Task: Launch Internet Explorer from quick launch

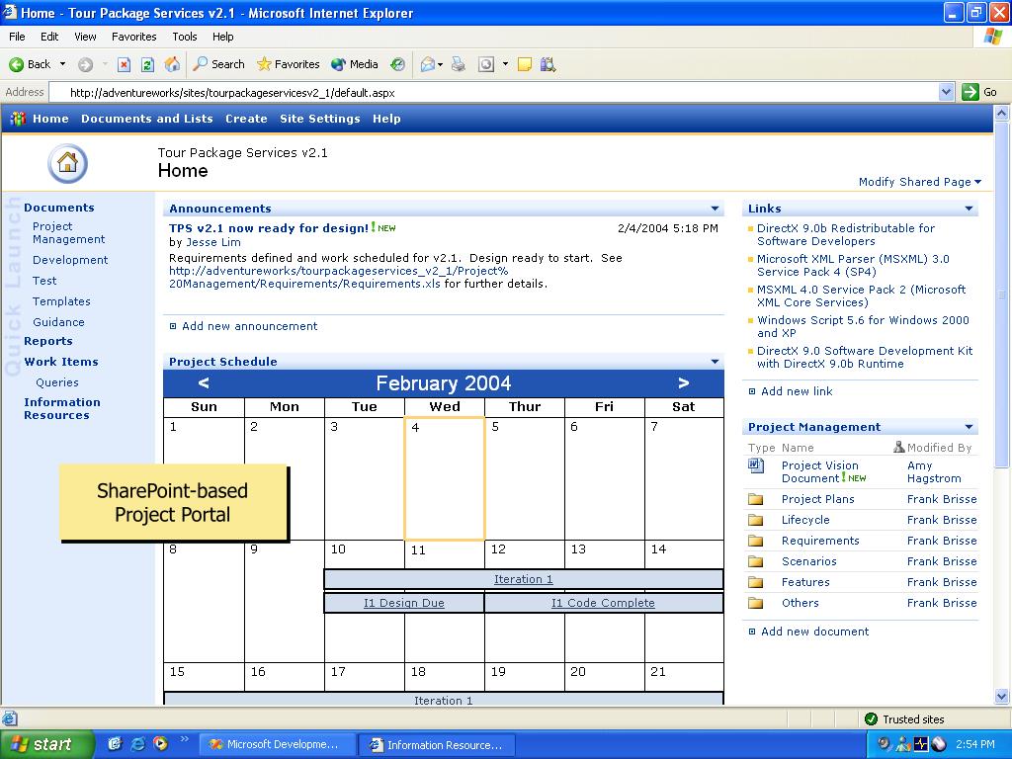Action: tap(137, 743)
